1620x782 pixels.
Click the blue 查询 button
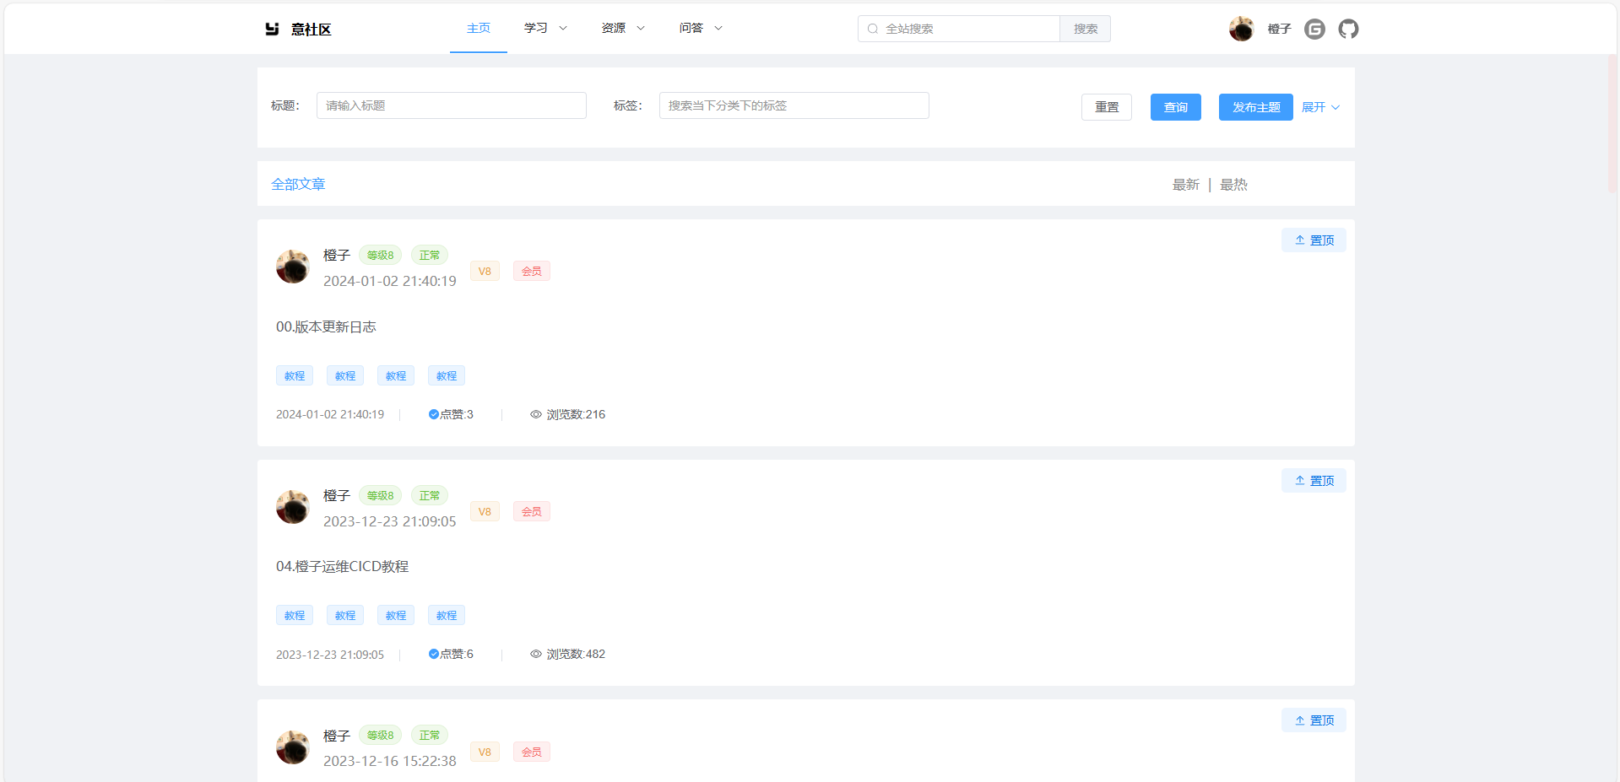pyautogui.click(x=1175, y=107)
